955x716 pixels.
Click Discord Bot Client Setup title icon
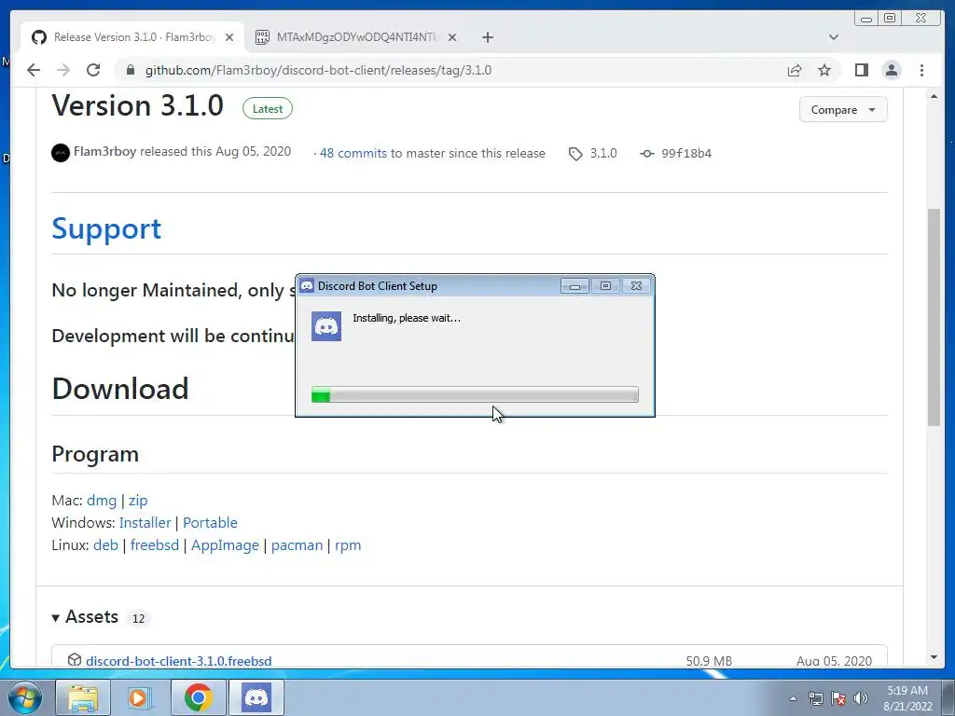pos(307,285)
